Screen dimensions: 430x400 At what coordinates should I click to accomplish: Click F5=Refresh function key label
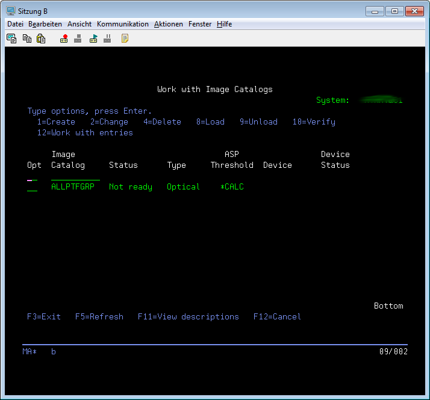tap(99, 317)
